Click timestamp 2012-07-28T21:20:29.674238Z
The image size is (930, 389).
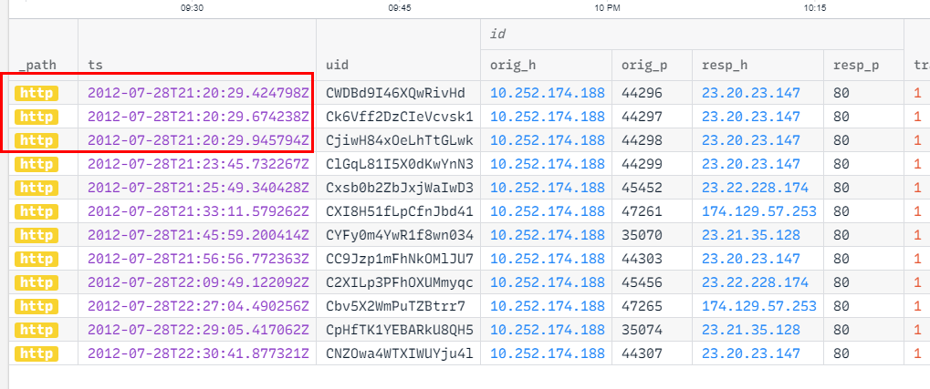(x=199, y=117)
